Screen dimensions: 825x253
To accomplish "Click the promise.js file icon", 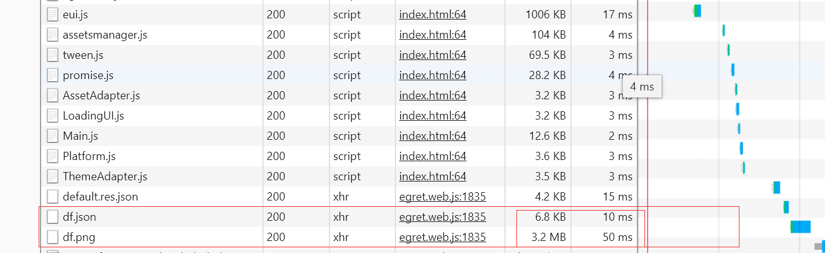I will coord(52,75).
